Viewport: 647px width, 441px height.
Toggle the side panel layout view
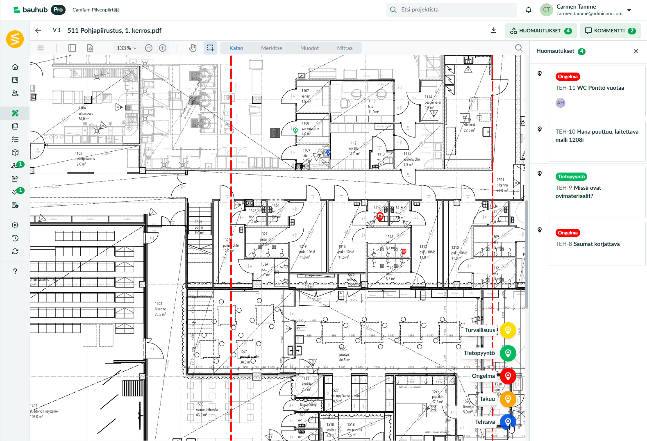72,48
